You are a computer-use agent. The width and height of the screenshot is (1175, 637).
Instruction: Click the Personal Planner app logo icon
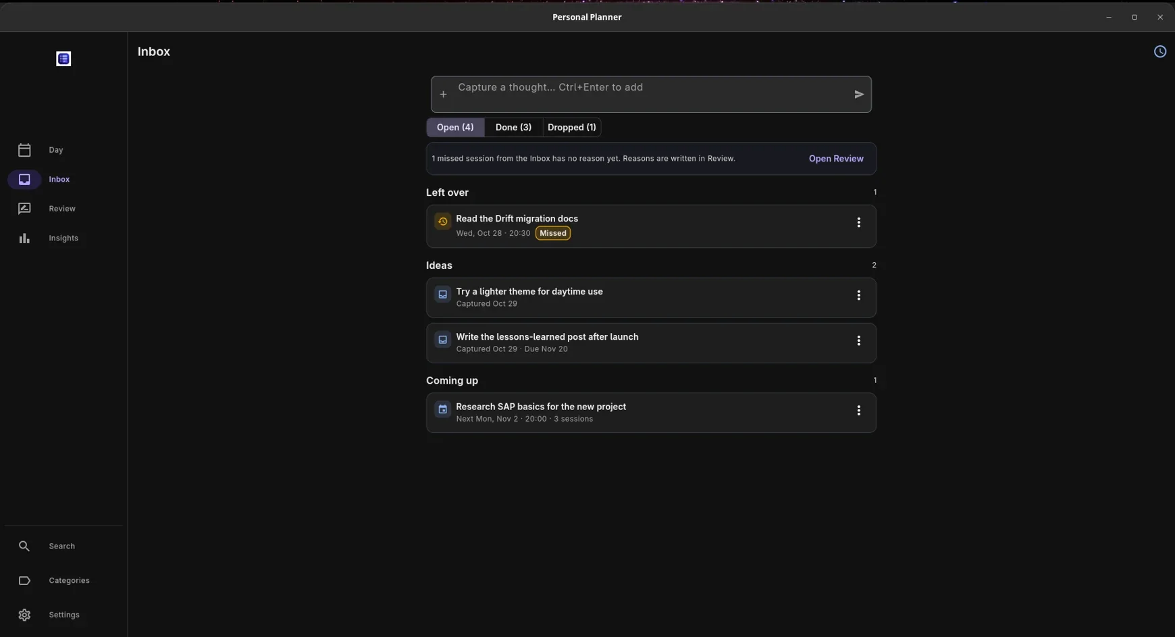click(x=63, y=59)
